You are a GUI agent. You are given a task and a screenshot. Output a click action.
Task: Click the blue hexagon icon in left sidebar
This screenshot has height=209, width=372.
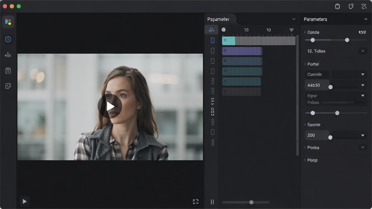click(x=8, y=39)
